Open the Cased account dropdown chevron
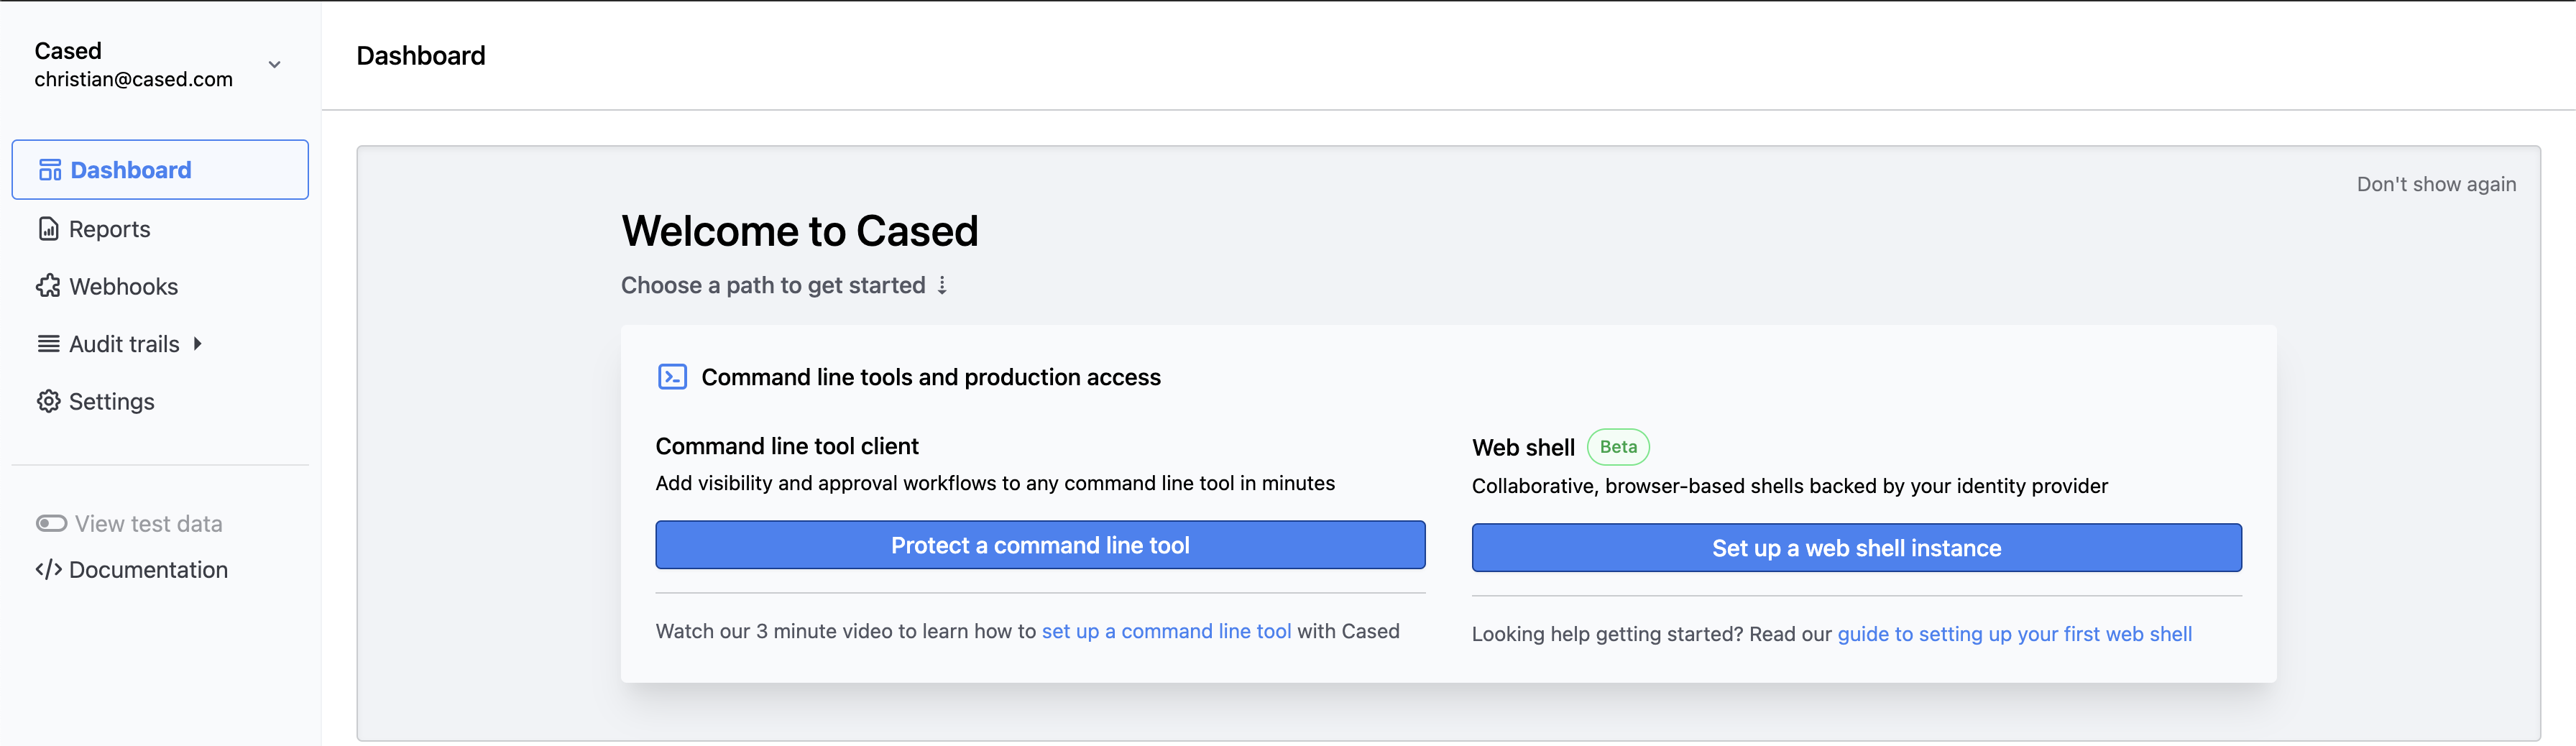This screenshot has width=2576, height=746. pyautogui.click(x=274, y=65)
